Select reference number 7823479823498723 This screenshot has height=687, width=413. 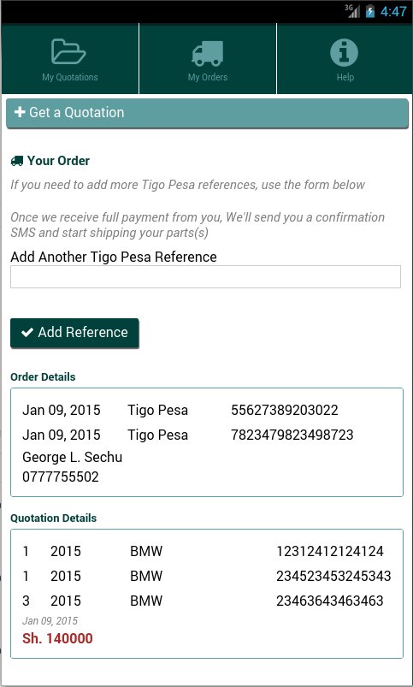pyautogui.click(x=292, y=435)
